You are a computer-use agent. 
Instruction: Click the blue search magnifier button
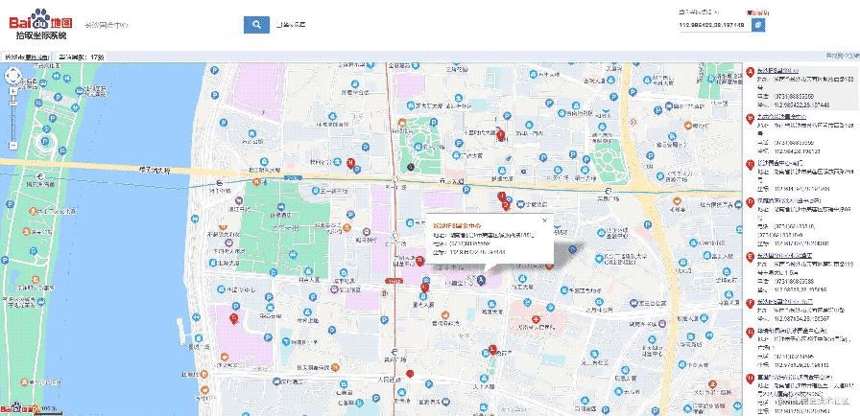pos(256,25)
